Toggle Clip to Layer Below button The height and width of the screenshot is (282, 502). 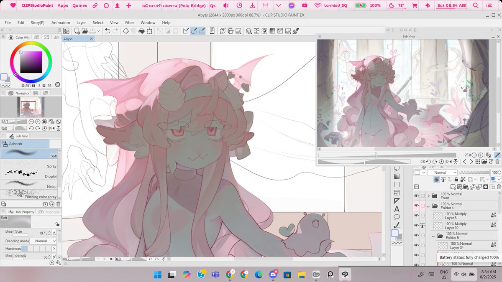tap(437, 179)
